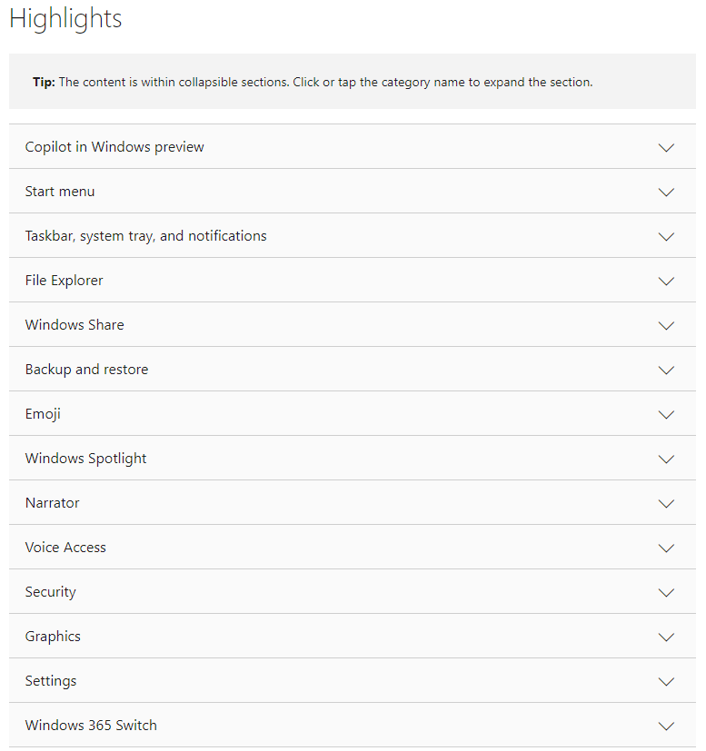Expand the Windows 365 Switch section
The image size is (706, 751).
(x=353, y=726)
